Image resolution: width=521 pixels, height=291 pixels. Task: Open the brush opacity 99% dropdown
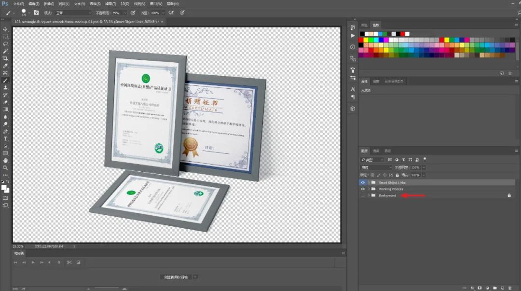pyautogui.click(x=125, y=13)
